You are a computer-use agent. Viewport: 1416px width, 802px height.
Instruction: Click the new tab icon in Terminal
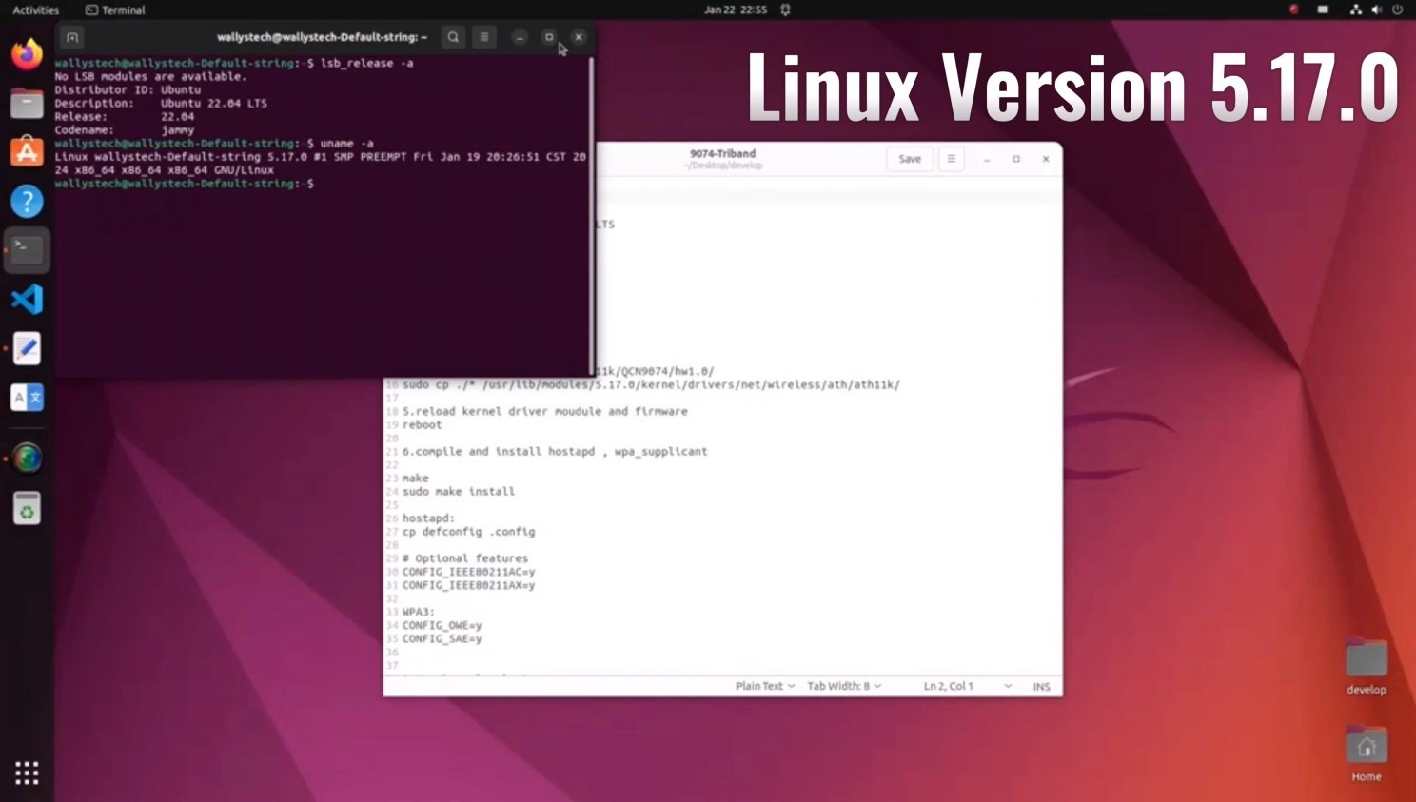(72, 37)
